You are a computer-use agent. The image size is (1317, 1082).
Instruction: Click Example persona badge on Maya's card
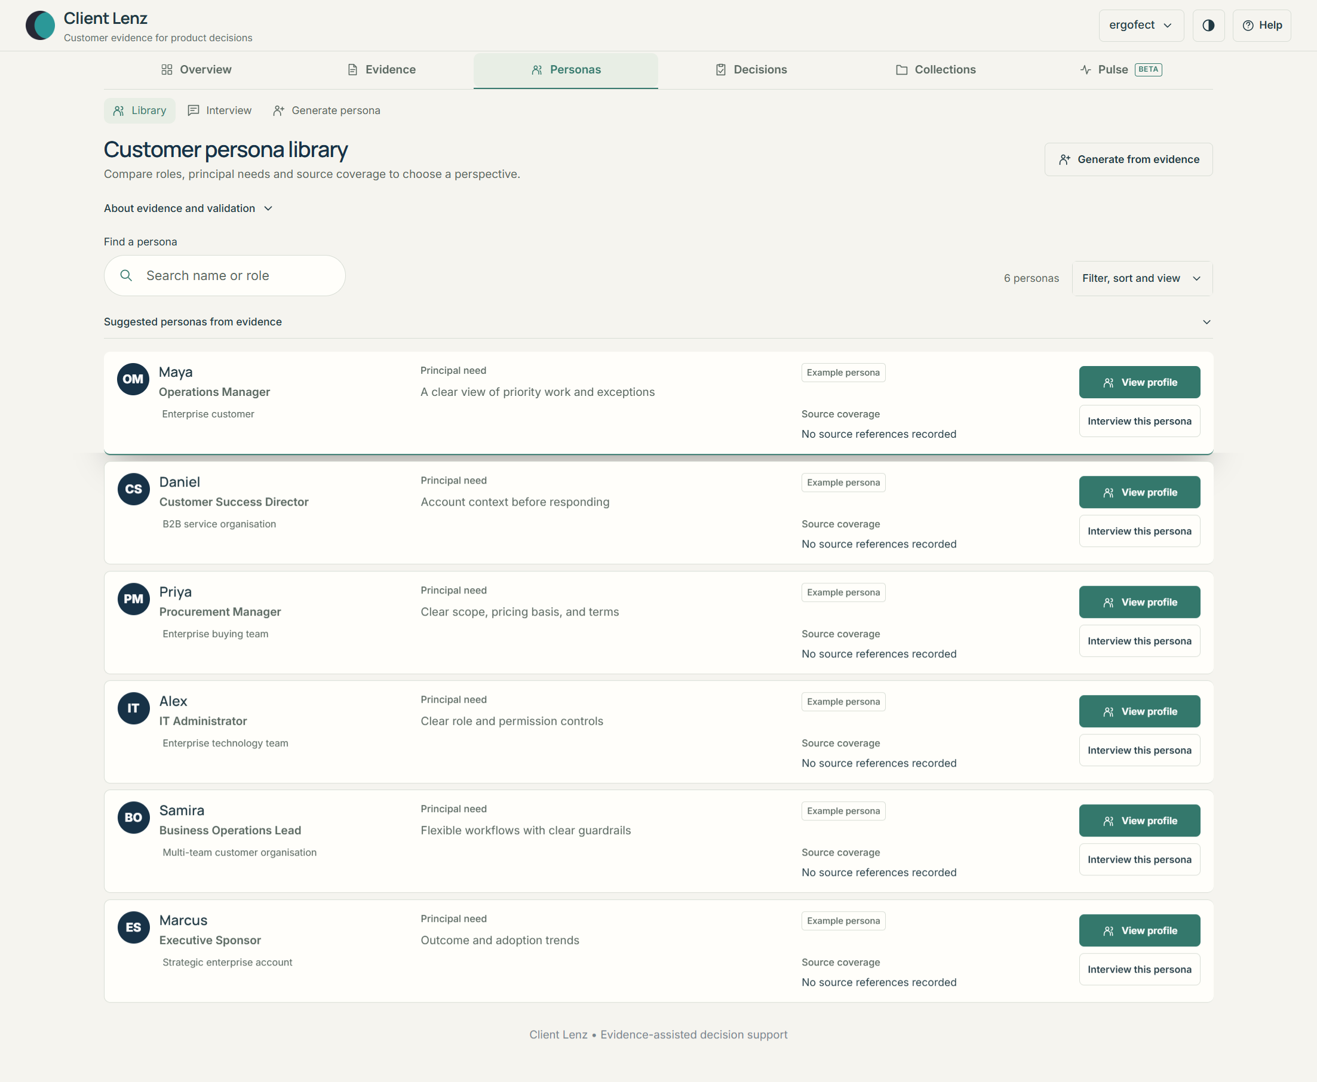pyautogui.click(x=843, y=373)
